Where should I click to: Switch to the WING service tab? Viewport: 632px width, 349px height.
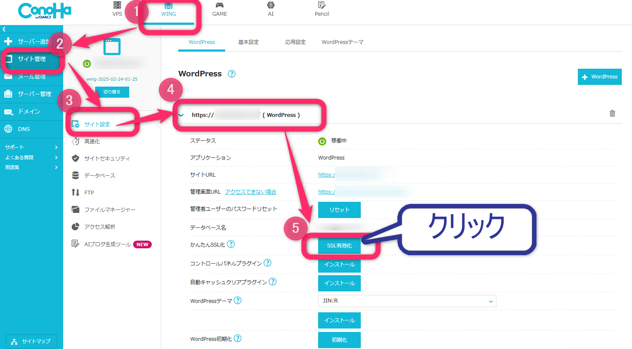(168, 9)
